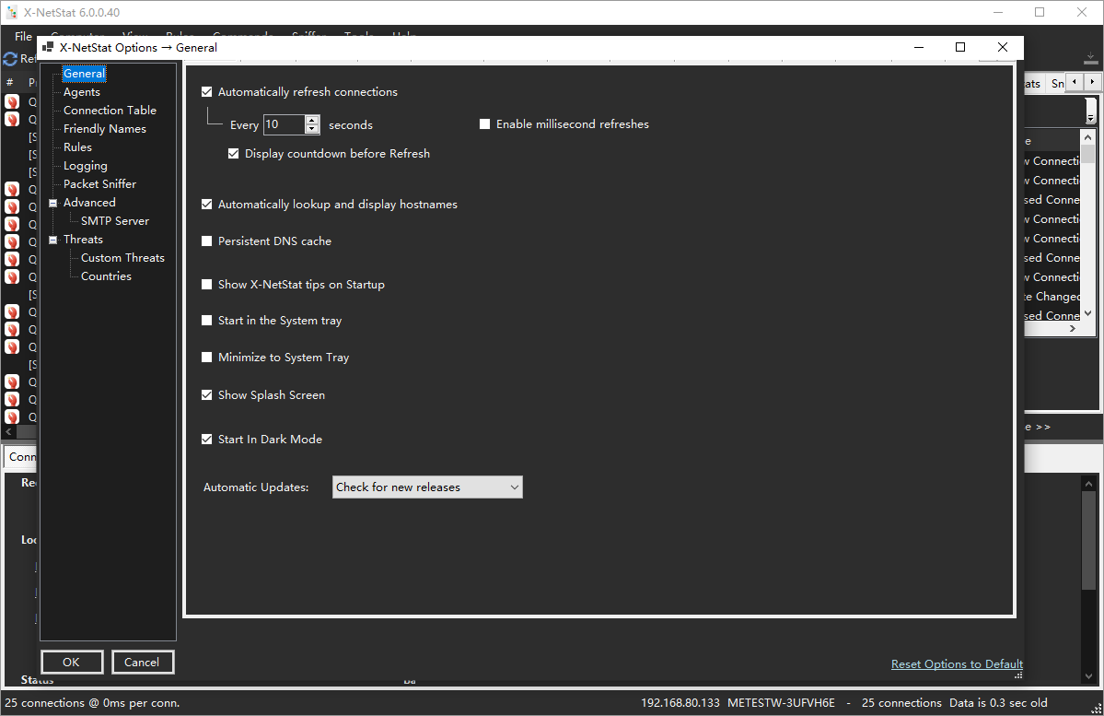Decrease refresh seconds with the down arrow
The width and height of the screenshot is (1104, 716).
pyautogui.click(x=312, y=130)
